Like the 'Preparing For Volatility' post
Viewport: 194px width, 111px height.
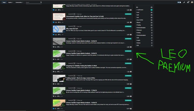point(54,72)
